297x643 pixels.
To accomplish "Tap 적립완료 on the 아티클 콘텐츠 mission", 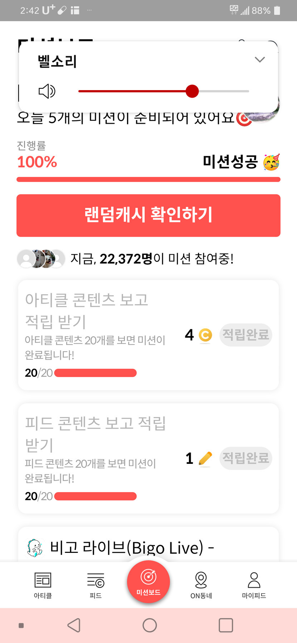I will pyautogui.click(x=245, y=335).
